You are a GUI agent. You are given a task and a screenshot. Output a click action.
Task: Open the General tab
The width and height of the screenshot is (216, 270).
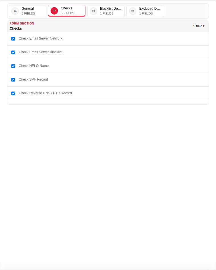[x=28, y=11]
